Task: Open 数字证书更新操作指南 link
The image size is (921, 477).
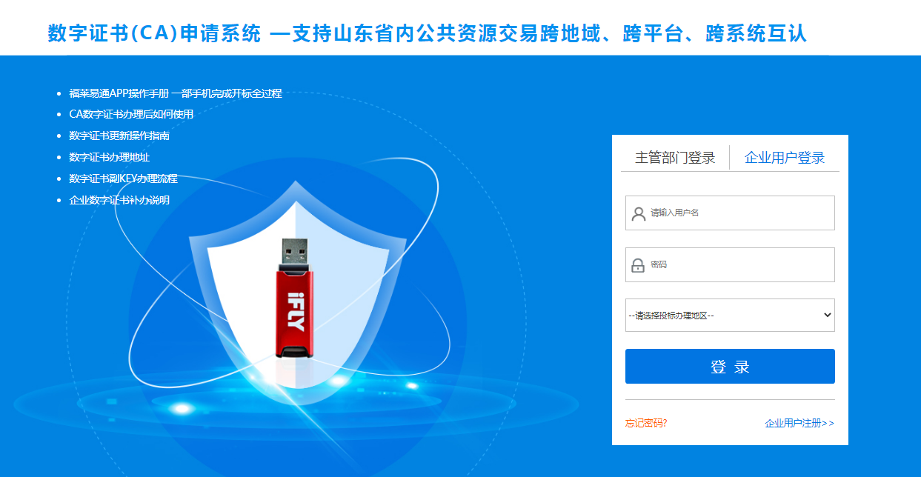Action: point(119,136)
